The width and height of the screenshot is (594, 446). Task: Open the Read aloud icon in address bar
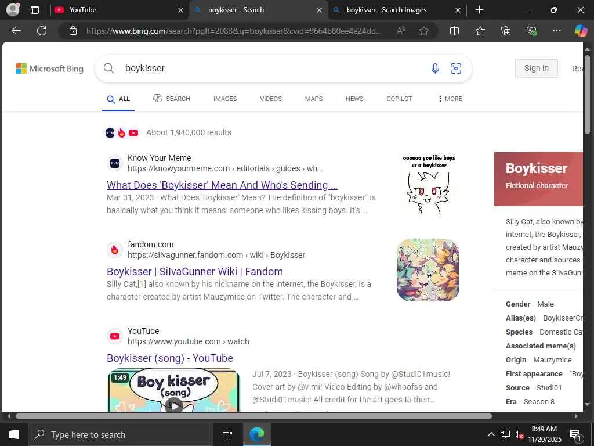(401, 31)
